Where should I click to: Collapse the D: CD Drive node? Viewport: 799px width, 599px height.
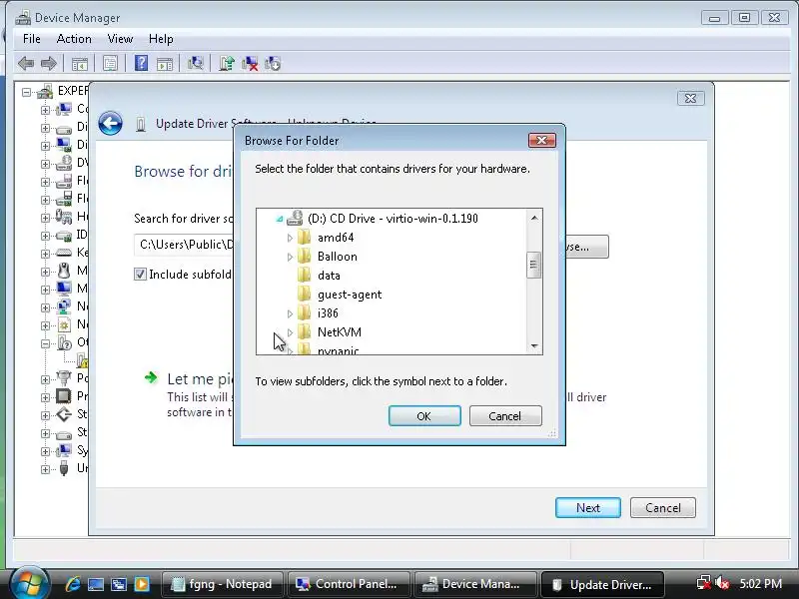coord(280,219)
